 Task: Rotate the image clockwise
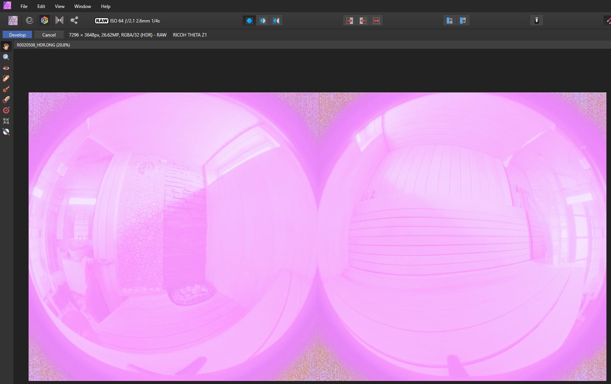[463, 21]
